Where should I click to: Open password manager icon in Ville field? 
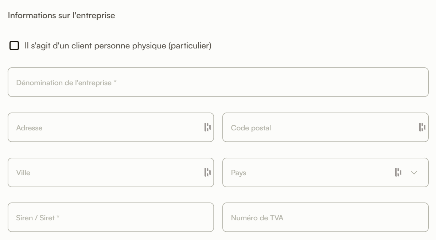pyautogui.click(x=207, y=172)
